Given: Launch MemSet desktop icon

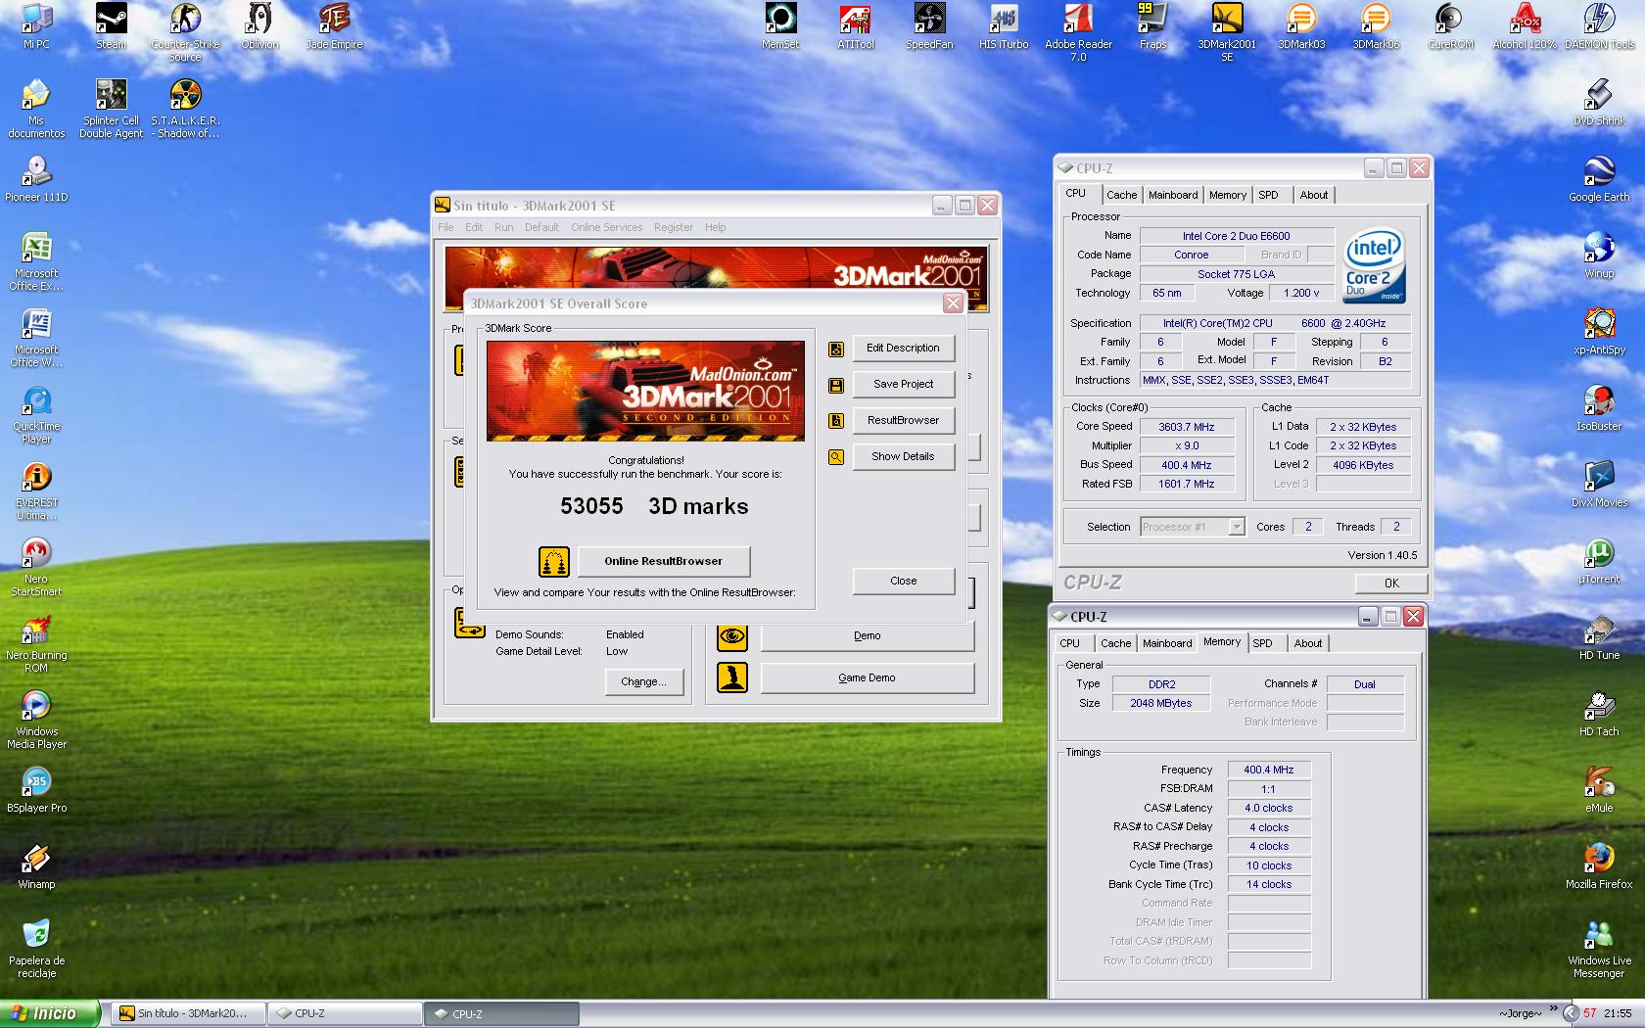Looking at the screenshot, I should [x=780, y=26].
